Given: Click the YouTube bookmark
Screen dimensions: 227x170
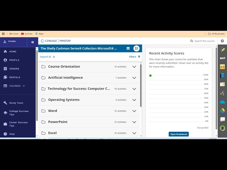Looking at the screenshot, I should point(27,34).
